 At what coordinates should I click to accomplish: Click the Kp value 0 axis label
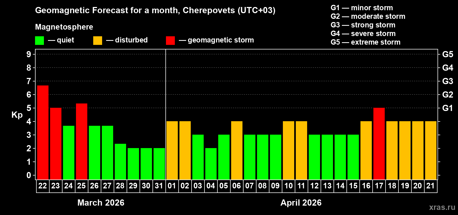tap(29, 175)
